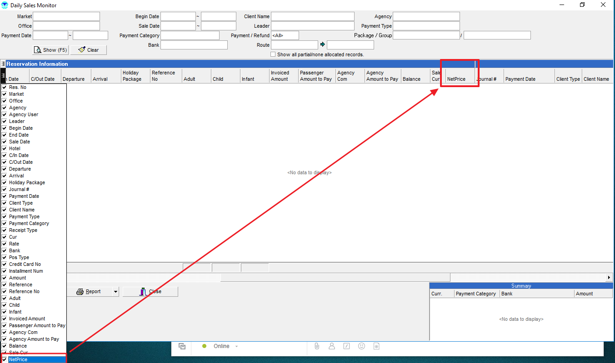Click the Daily Sales Monitor app icon
Viewport: 615px width, 363px height.
click(5, 5)
